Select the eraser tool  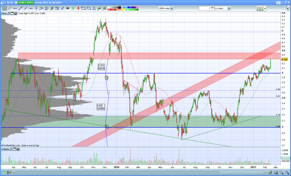pyautogui.click(x=10, y=8)
